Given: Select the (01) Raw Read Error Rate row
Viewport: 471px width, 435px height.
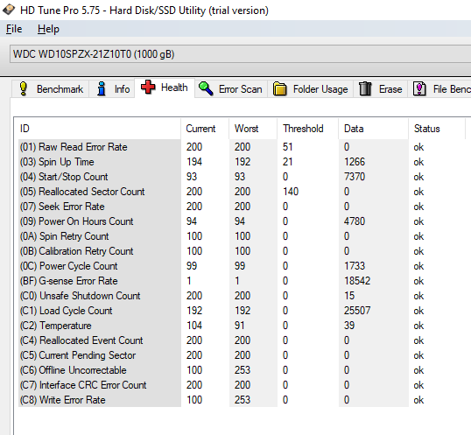Looking at the screenshot, I should (x=243, y=147).
